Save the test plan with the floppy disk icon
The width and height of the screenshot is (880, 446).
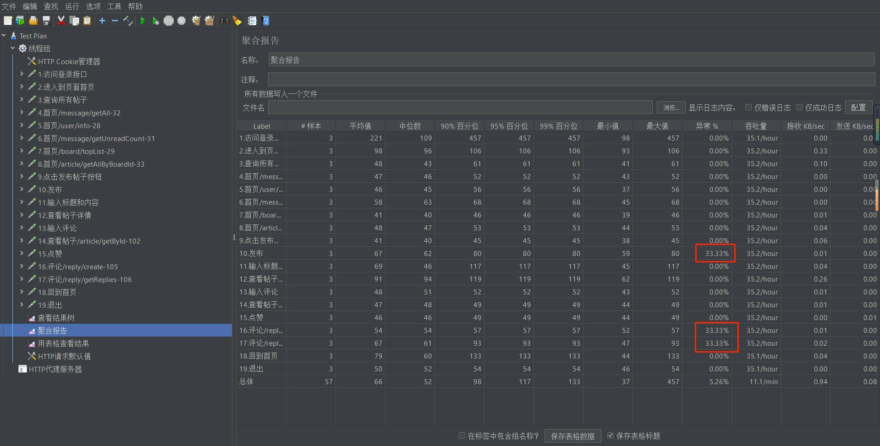46,21
